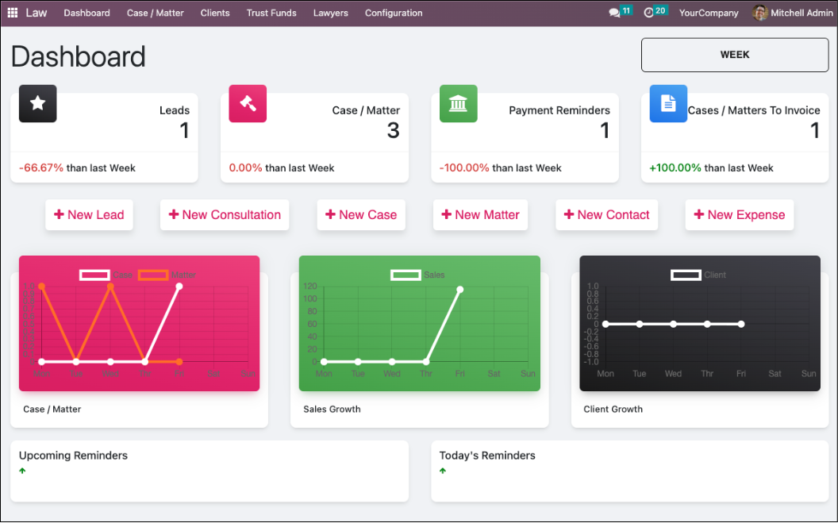Click the Payment Reminders bank icon
This screenshot has width=838, height=523.
point(458,103)
